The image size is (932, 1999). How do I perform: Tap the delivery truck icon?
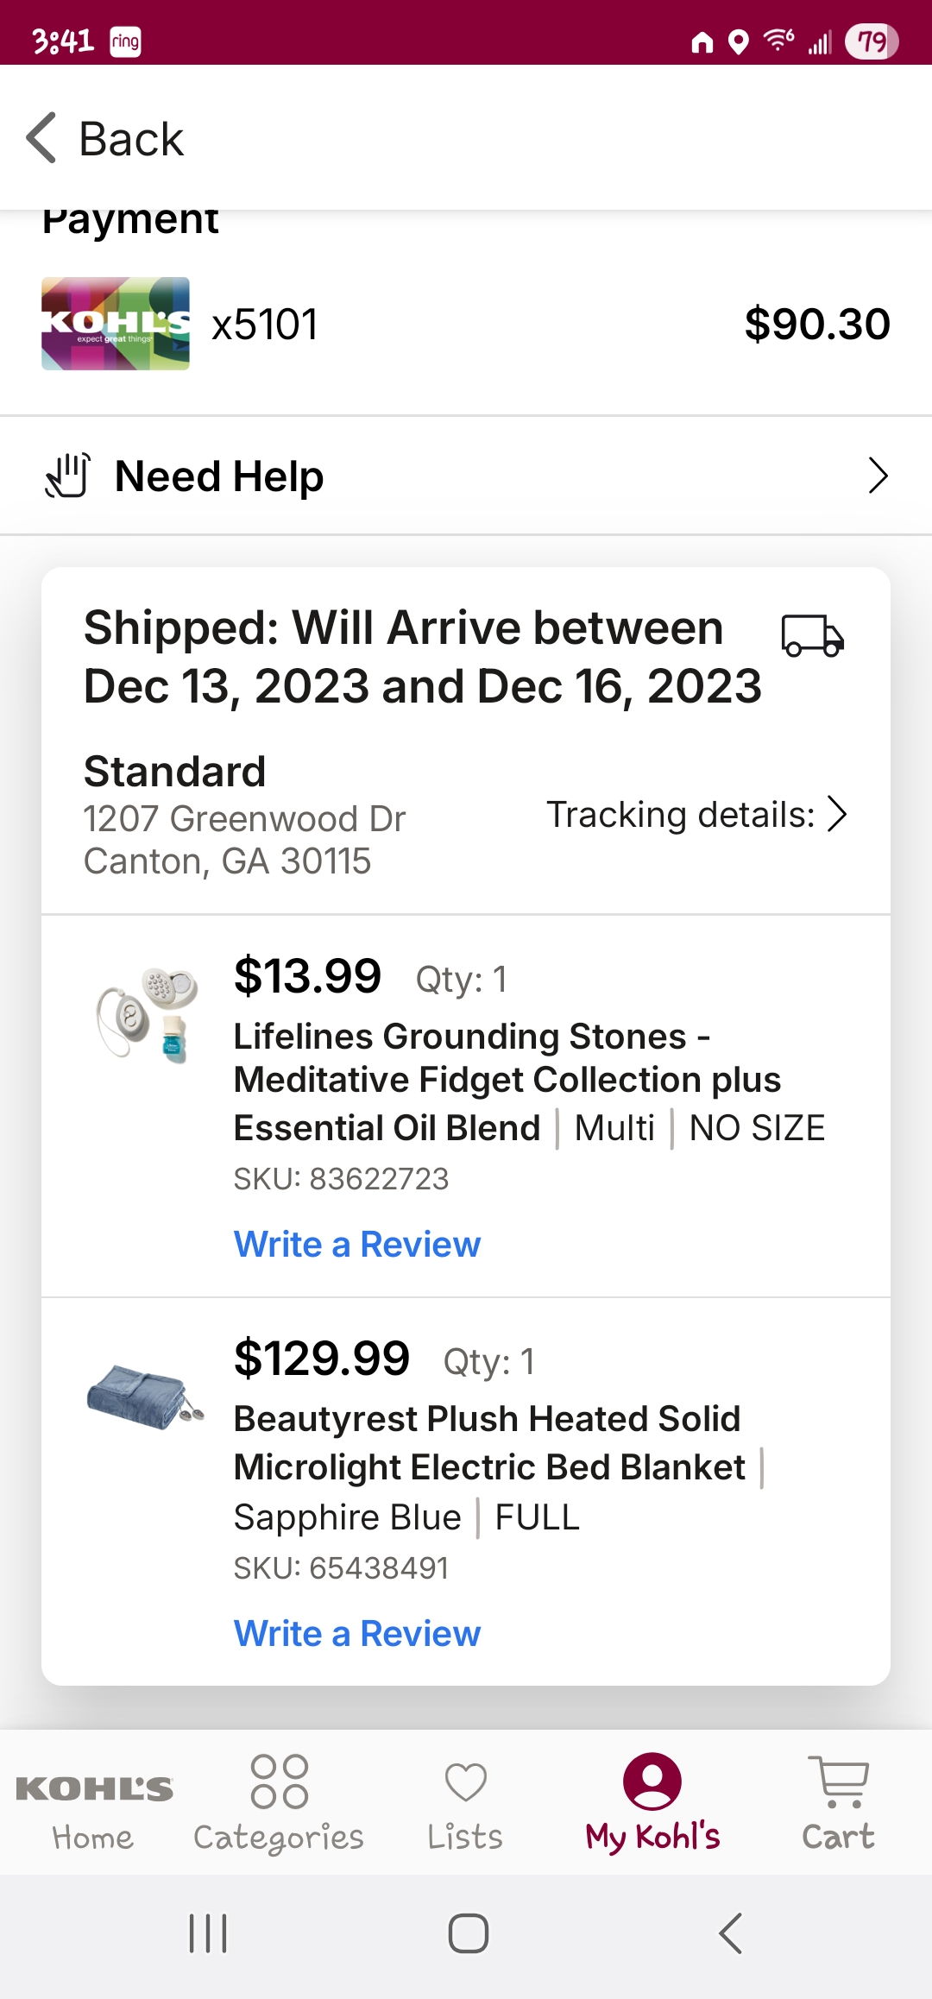(813, 636)
